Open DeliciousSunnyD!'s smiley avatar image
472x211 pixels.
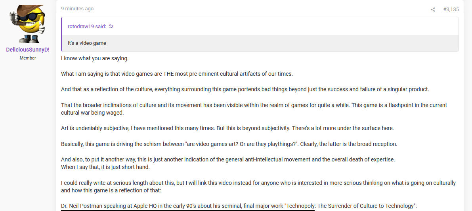pos(28,24)
